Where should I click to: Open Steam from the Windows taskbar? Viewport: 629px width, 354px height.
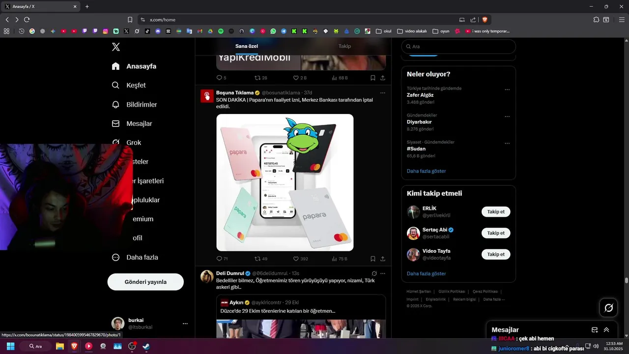point(146,346)
